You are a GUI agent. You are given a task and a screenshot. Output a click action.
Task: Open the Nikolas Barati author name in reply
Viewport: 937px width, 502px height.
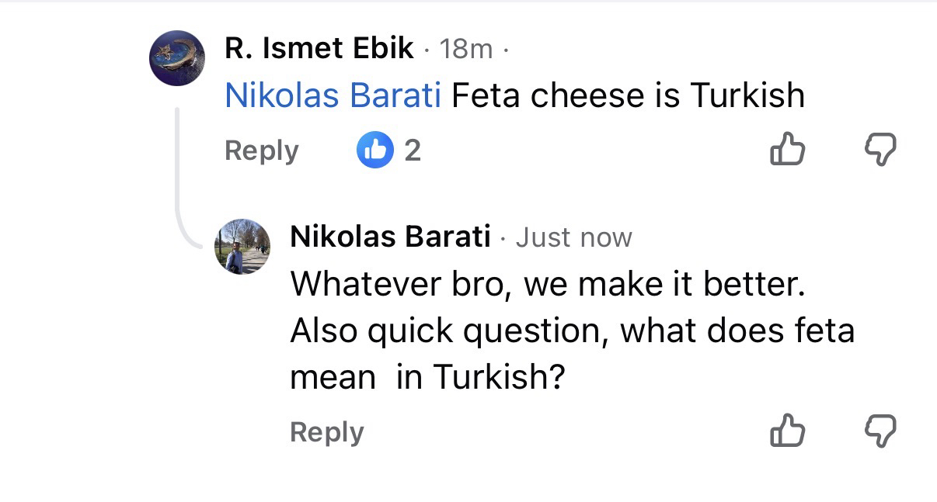click(x=390, y=237)
